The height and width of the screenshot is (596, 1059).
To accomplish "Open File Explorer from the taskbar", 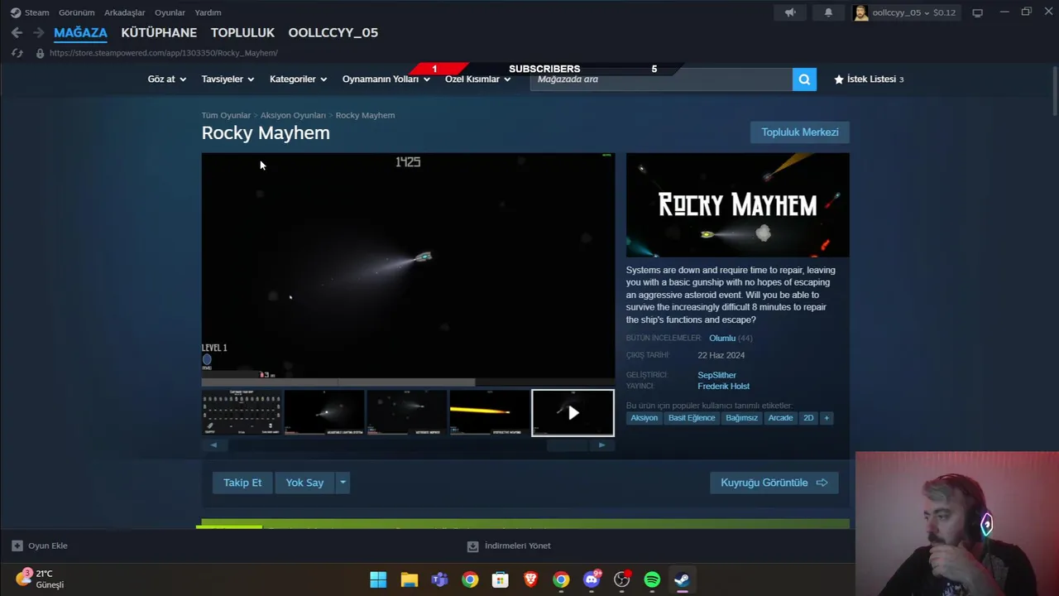I will pos(409,579).
